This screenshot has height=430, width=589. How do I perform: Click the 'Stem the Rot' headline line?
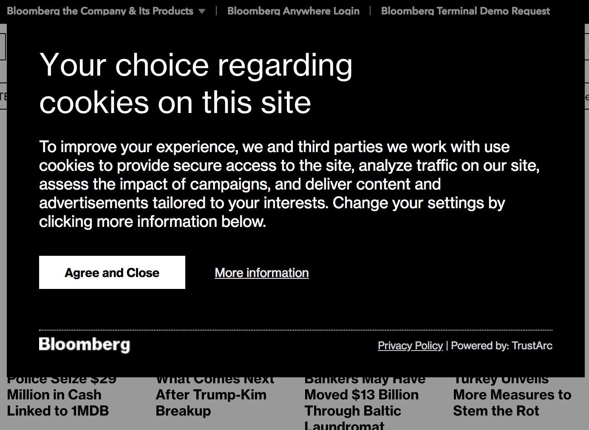pos(496,411)
